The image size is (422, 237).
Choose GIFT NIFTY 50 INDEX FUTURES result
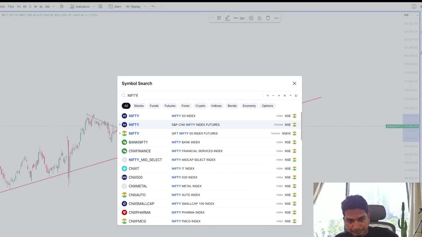pyautogui.click(x=209, y=133)
